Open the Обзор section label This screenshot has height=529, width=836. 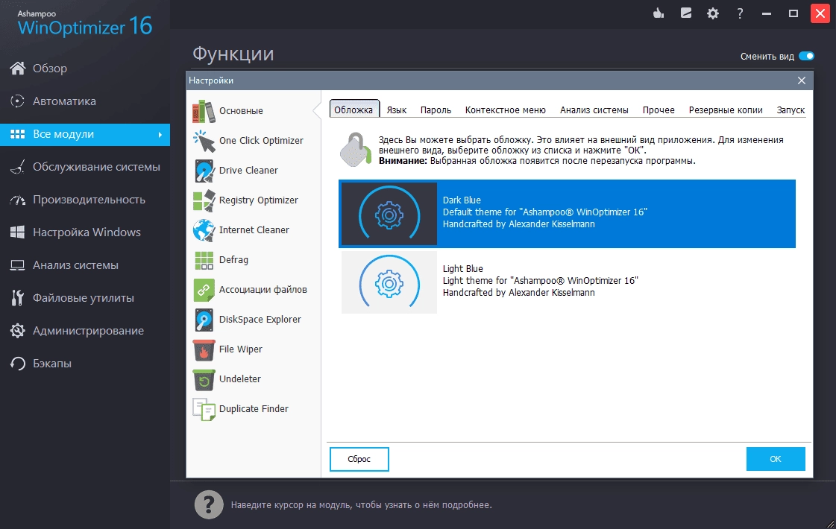click(x=50, y=69)
